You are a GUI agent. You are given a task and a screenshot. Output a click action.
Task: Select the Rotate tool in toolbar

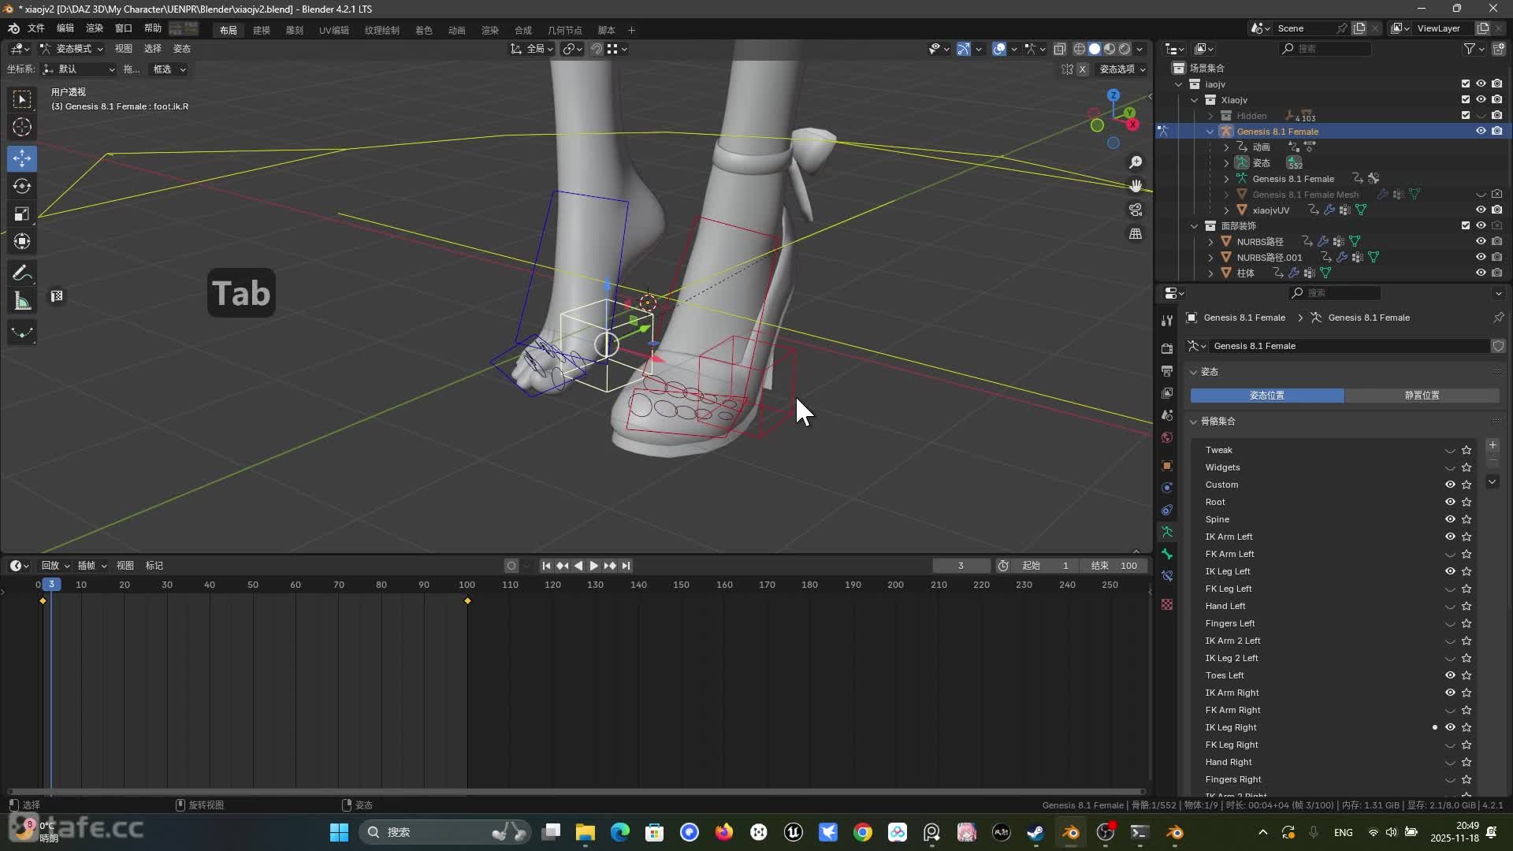22,186
